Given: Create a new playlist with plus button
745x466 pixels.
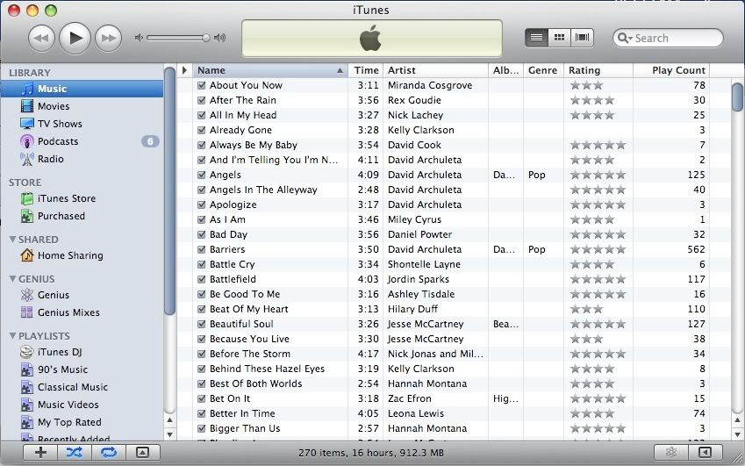Looking at the screenshot, I should pos(40,453).
